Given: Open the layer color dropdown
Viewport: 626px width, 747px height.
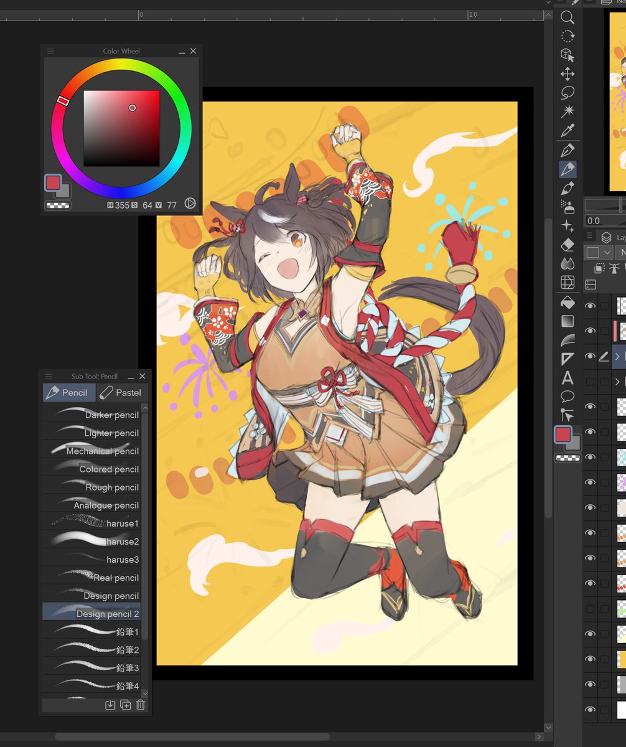Looking at the screenshot, I should tap(599, 252).
